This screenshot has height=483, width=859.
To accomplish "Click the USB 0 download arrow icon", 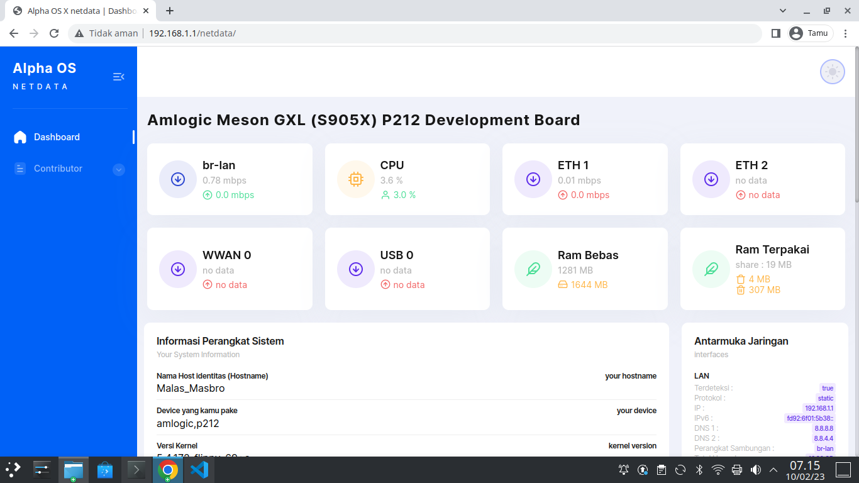I will (356, 269).
